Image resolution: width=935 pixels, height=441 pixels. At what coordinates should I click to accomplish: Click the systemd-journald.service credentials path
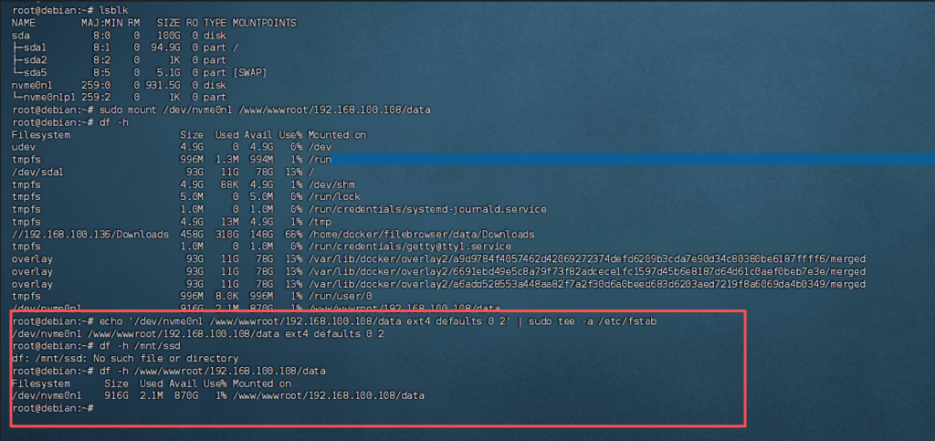(x=427, y=209)
